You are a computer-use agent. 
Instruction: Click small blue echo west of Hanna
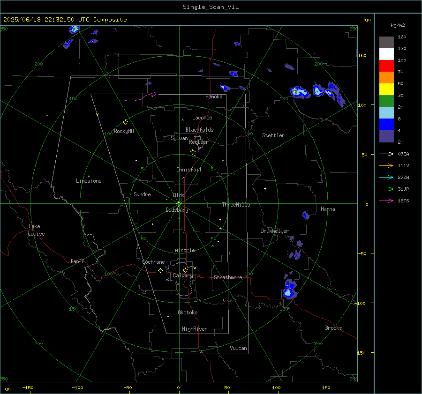coord(306,215)
